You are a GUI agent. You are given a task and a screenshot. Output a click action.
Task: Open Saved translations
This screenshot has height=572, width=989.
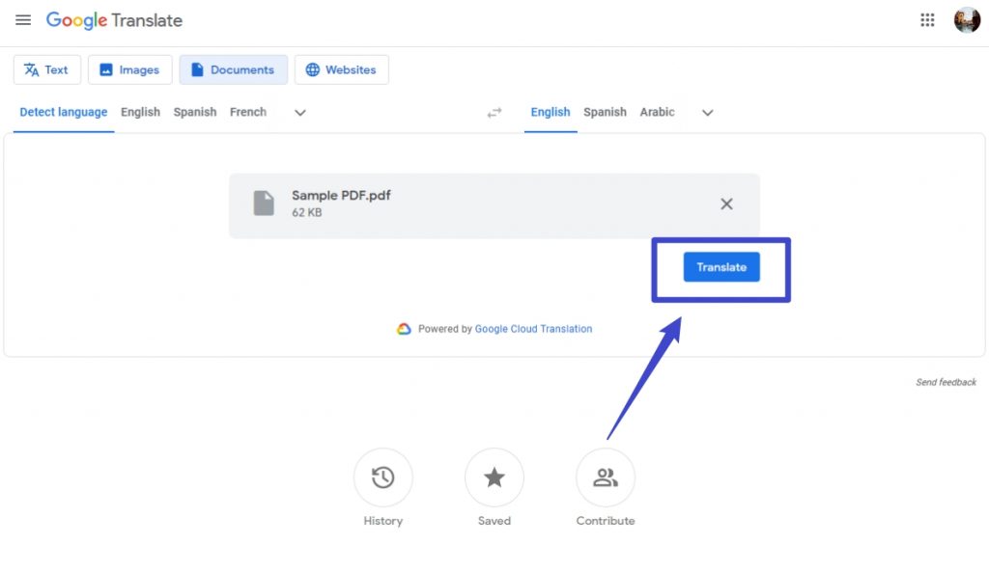[494, 477]
